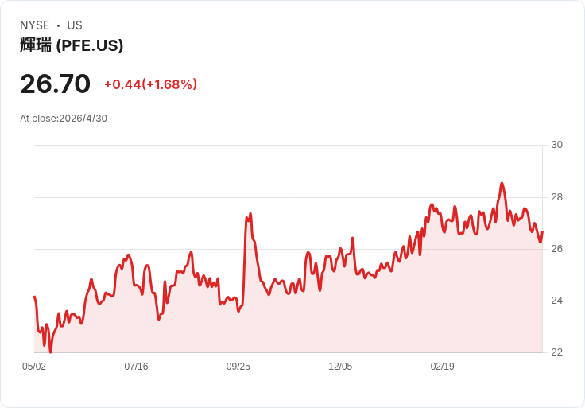585x408 pixels.
Task: Click the right end of the price line
Action: [542, 232]
